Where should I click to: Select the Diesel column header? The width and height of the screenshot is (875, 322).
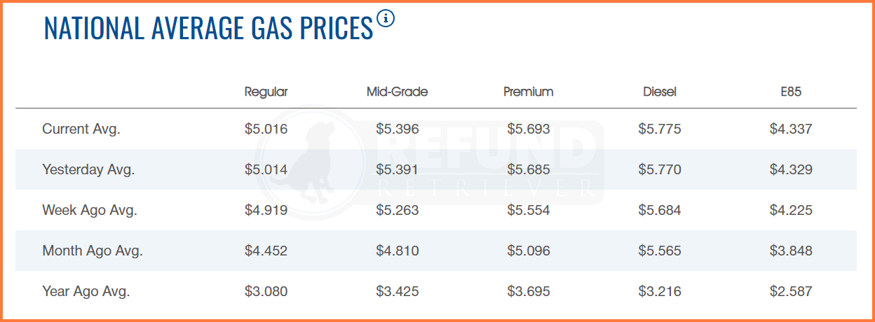pos(660,92)
